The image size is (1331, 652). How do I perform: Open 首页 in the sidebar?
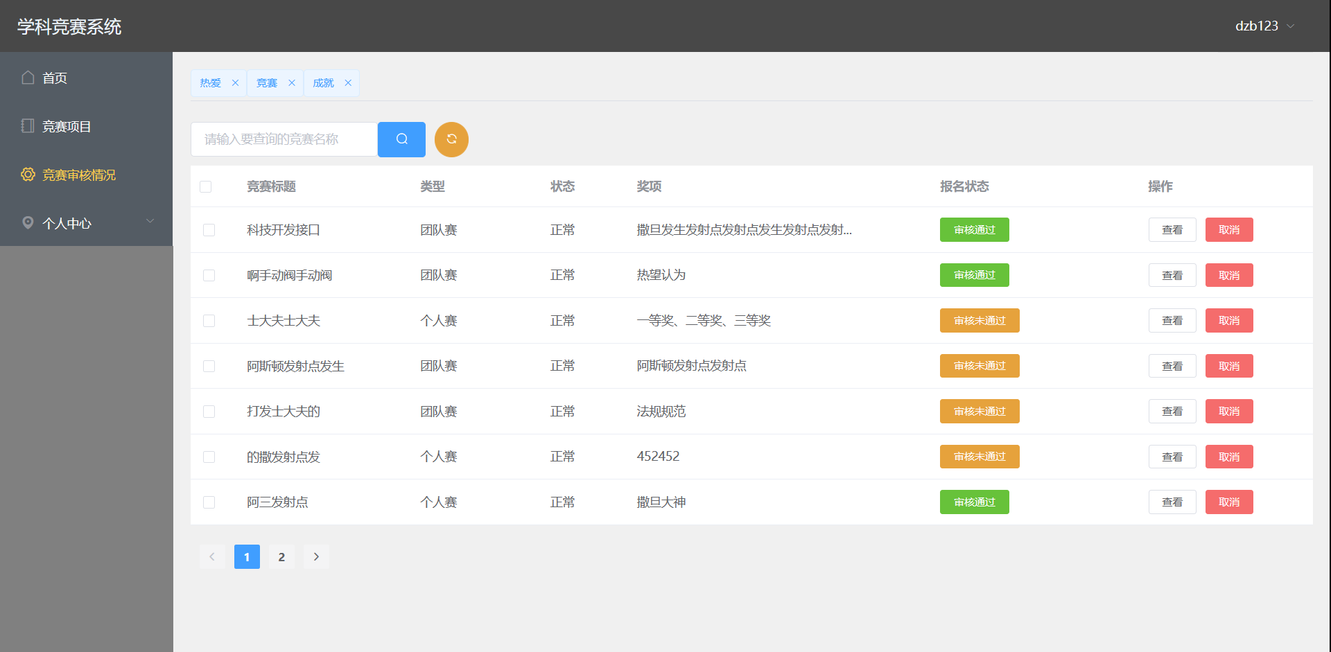tap(86, 78)
